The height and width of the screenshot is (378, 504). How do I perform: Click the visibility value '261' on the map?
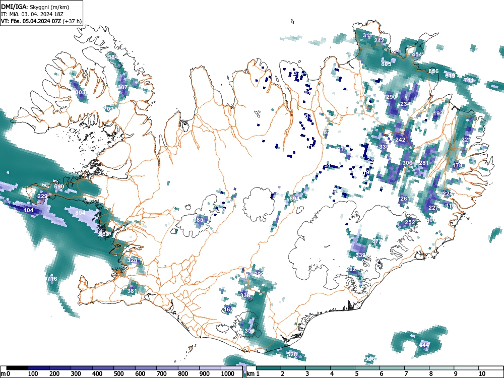pyautogui.click(x=405, y=199)
